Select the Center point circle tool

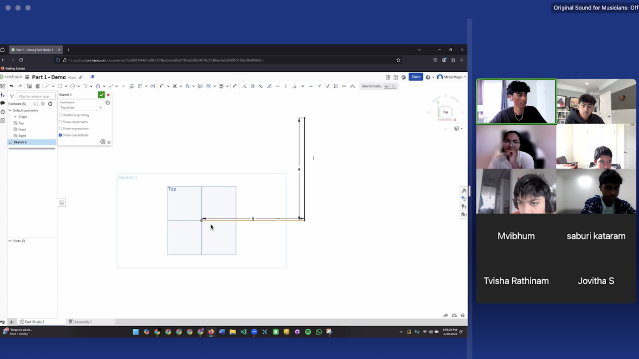click(x=73, y=86)
